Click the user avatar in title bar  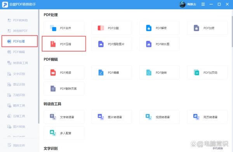pos(183,4)
